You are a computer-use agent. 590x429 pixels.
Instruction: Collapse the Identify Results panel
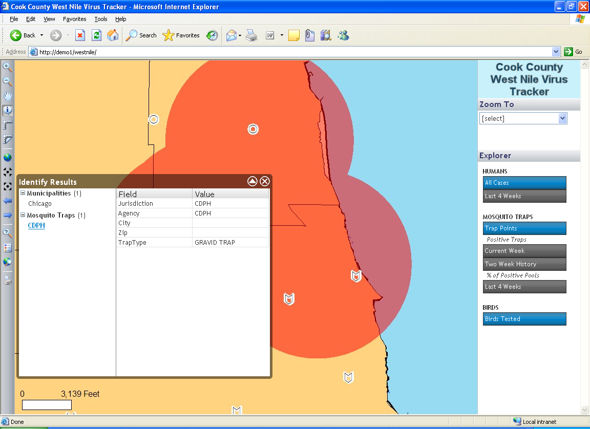point(252,181)
